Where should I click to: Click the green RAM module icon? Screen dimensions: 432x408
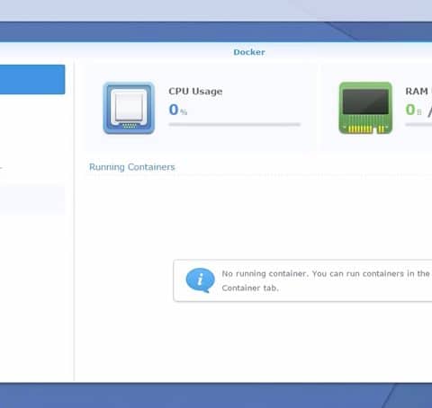click(365, 108)
